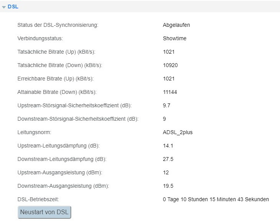Click the blue DSL section heading
The width and height of the screenshot is (280, 223).
coord(13,7)
